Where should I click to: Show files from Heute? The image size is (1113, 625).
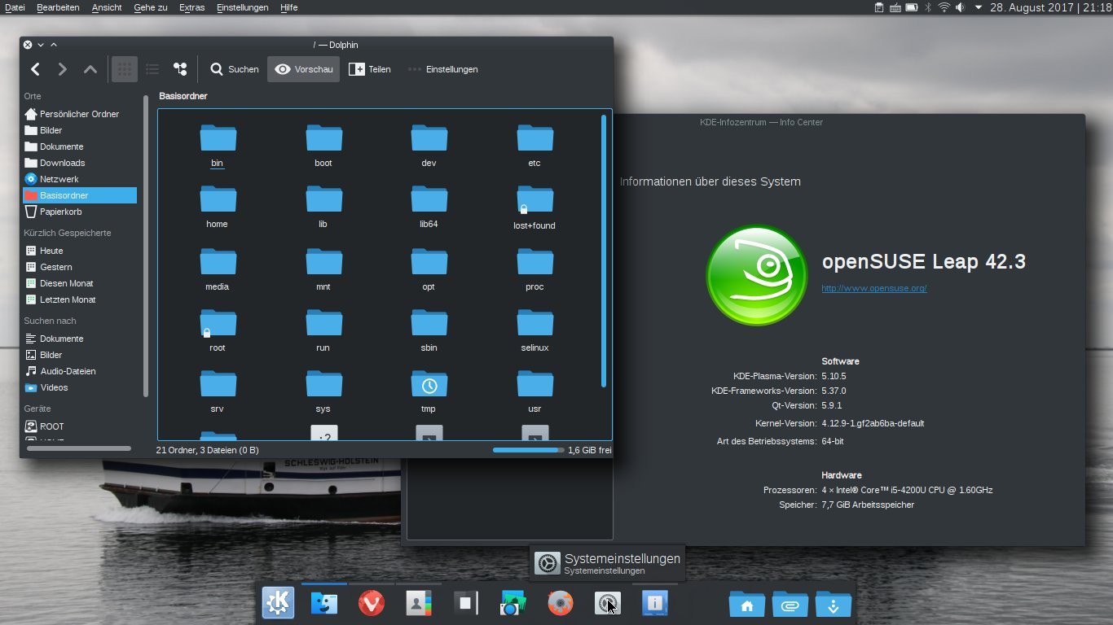[80, 251]
